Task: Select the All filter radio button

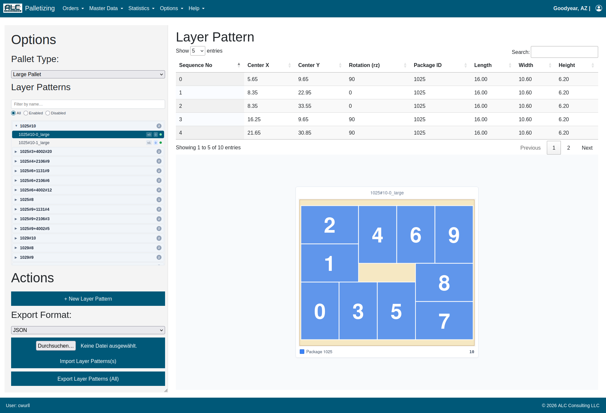Action: pos(13,113)
